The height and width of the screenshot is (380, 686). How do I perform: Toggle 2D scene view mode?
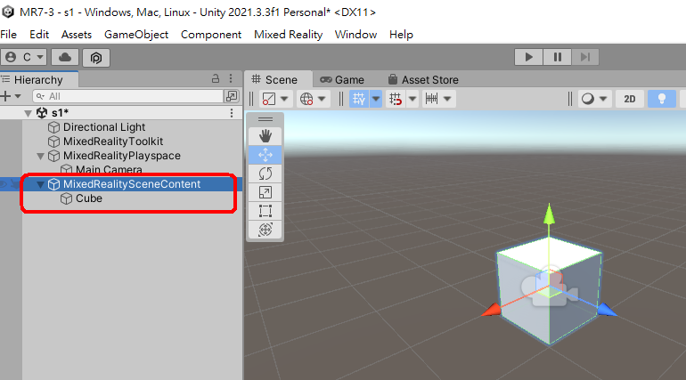(630, 99)
